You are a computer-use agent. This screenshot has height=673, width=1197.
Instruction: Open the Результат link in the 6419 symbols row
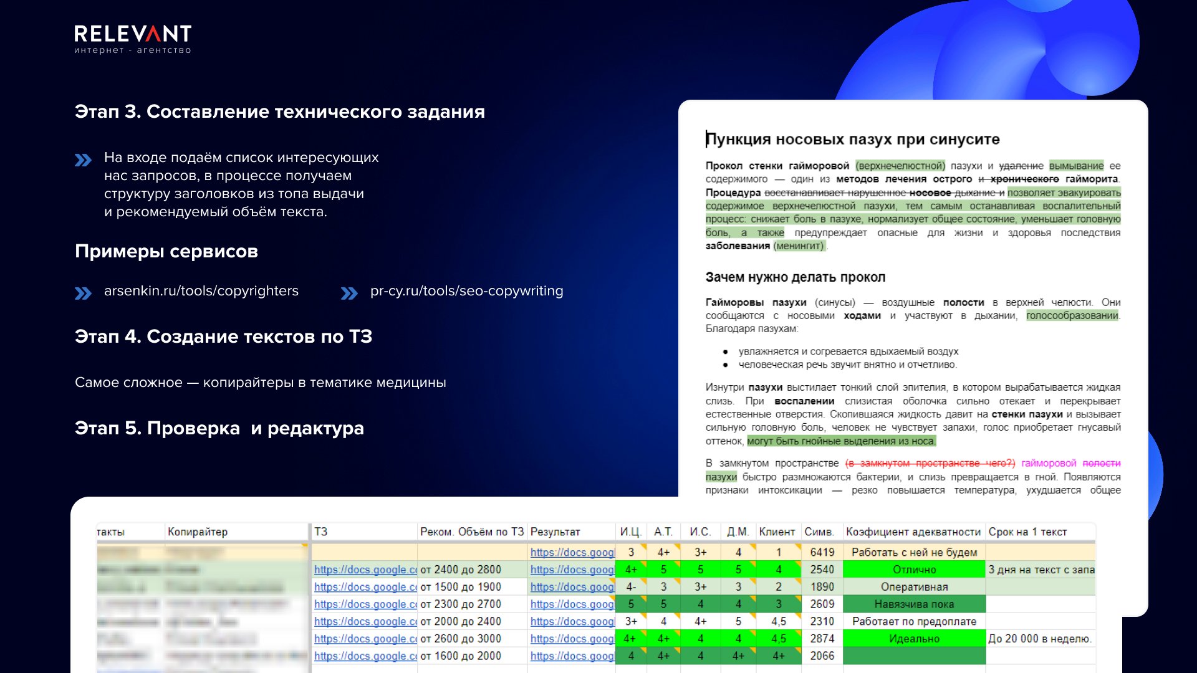click(572, 552)
